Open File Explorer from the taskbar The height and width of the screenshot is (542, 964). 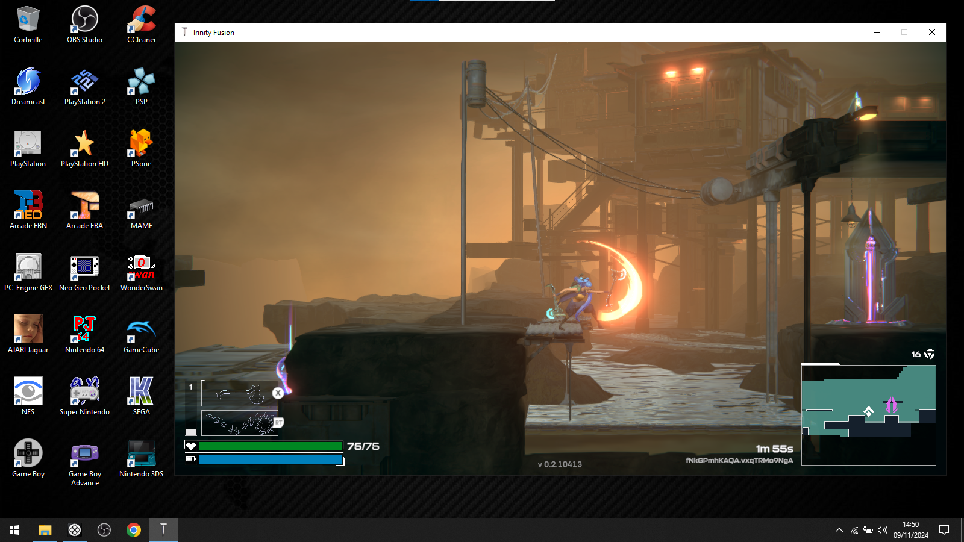coord(45,530)
